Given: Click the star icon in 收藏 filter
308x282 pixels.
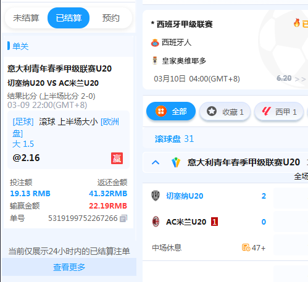Looking at the screenshot, I should 212,111.
